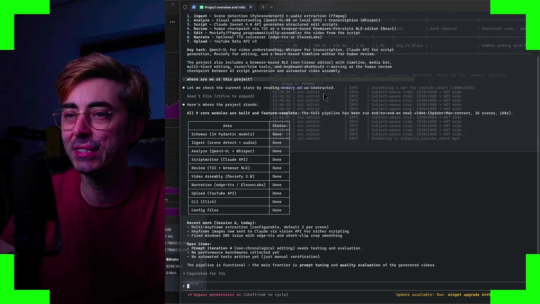
Task: Click the webcam overlay of the presenter
Action: coord(82,152)
